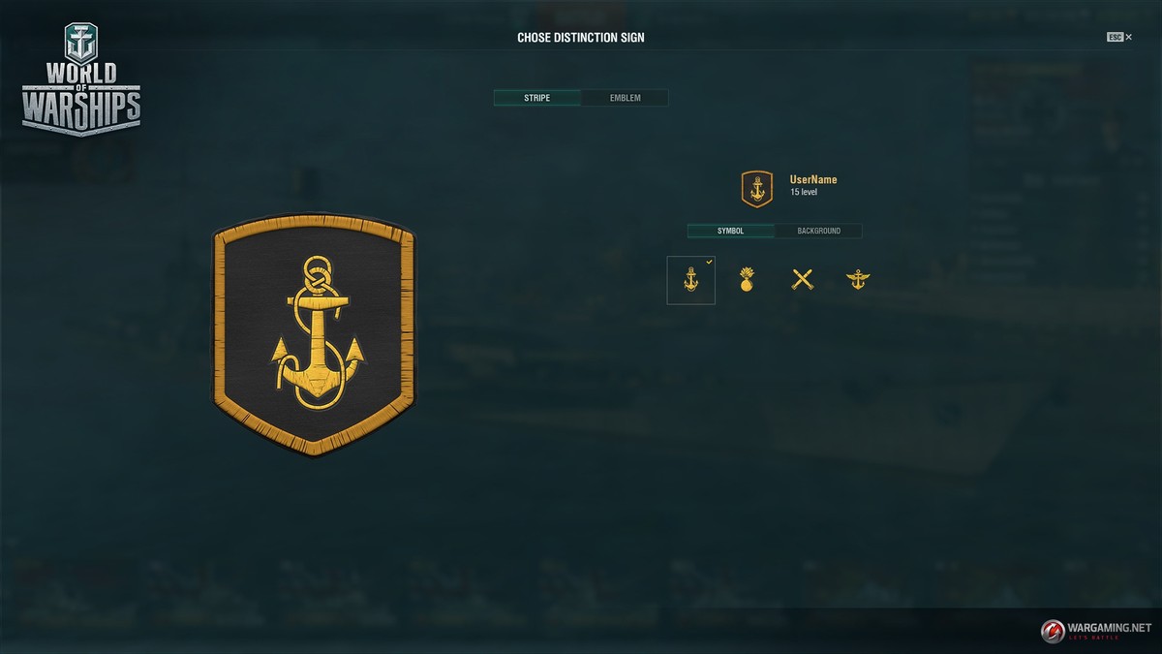1162x654 pixels.
Task: Click the Chose Distinction Sign title
Action: click(x=581, y=38)
